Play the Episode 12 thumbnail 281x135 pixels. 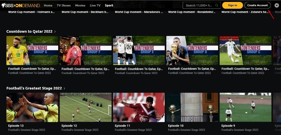[85, 107]
